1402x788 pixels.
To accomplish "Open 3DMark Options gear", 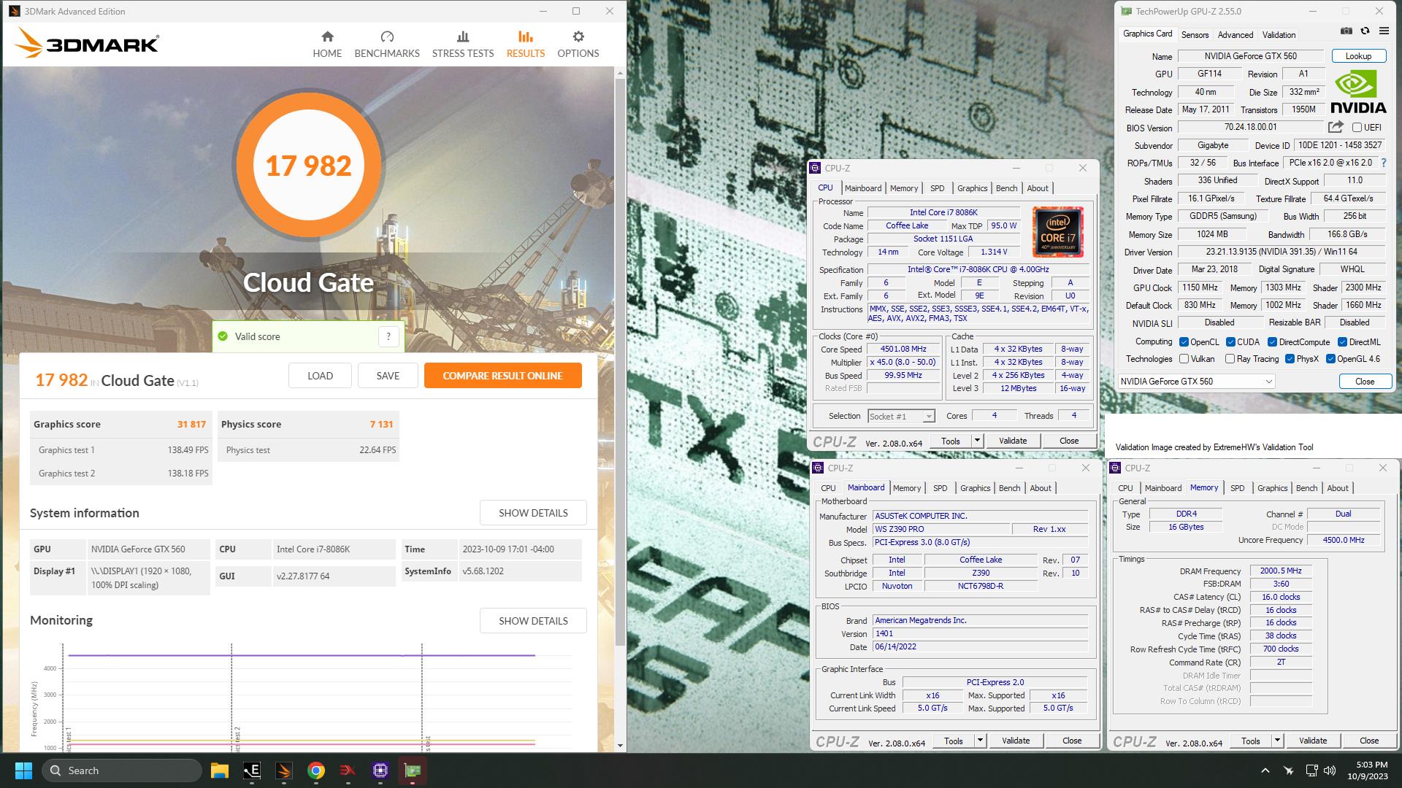I will (x=578, y=45).
